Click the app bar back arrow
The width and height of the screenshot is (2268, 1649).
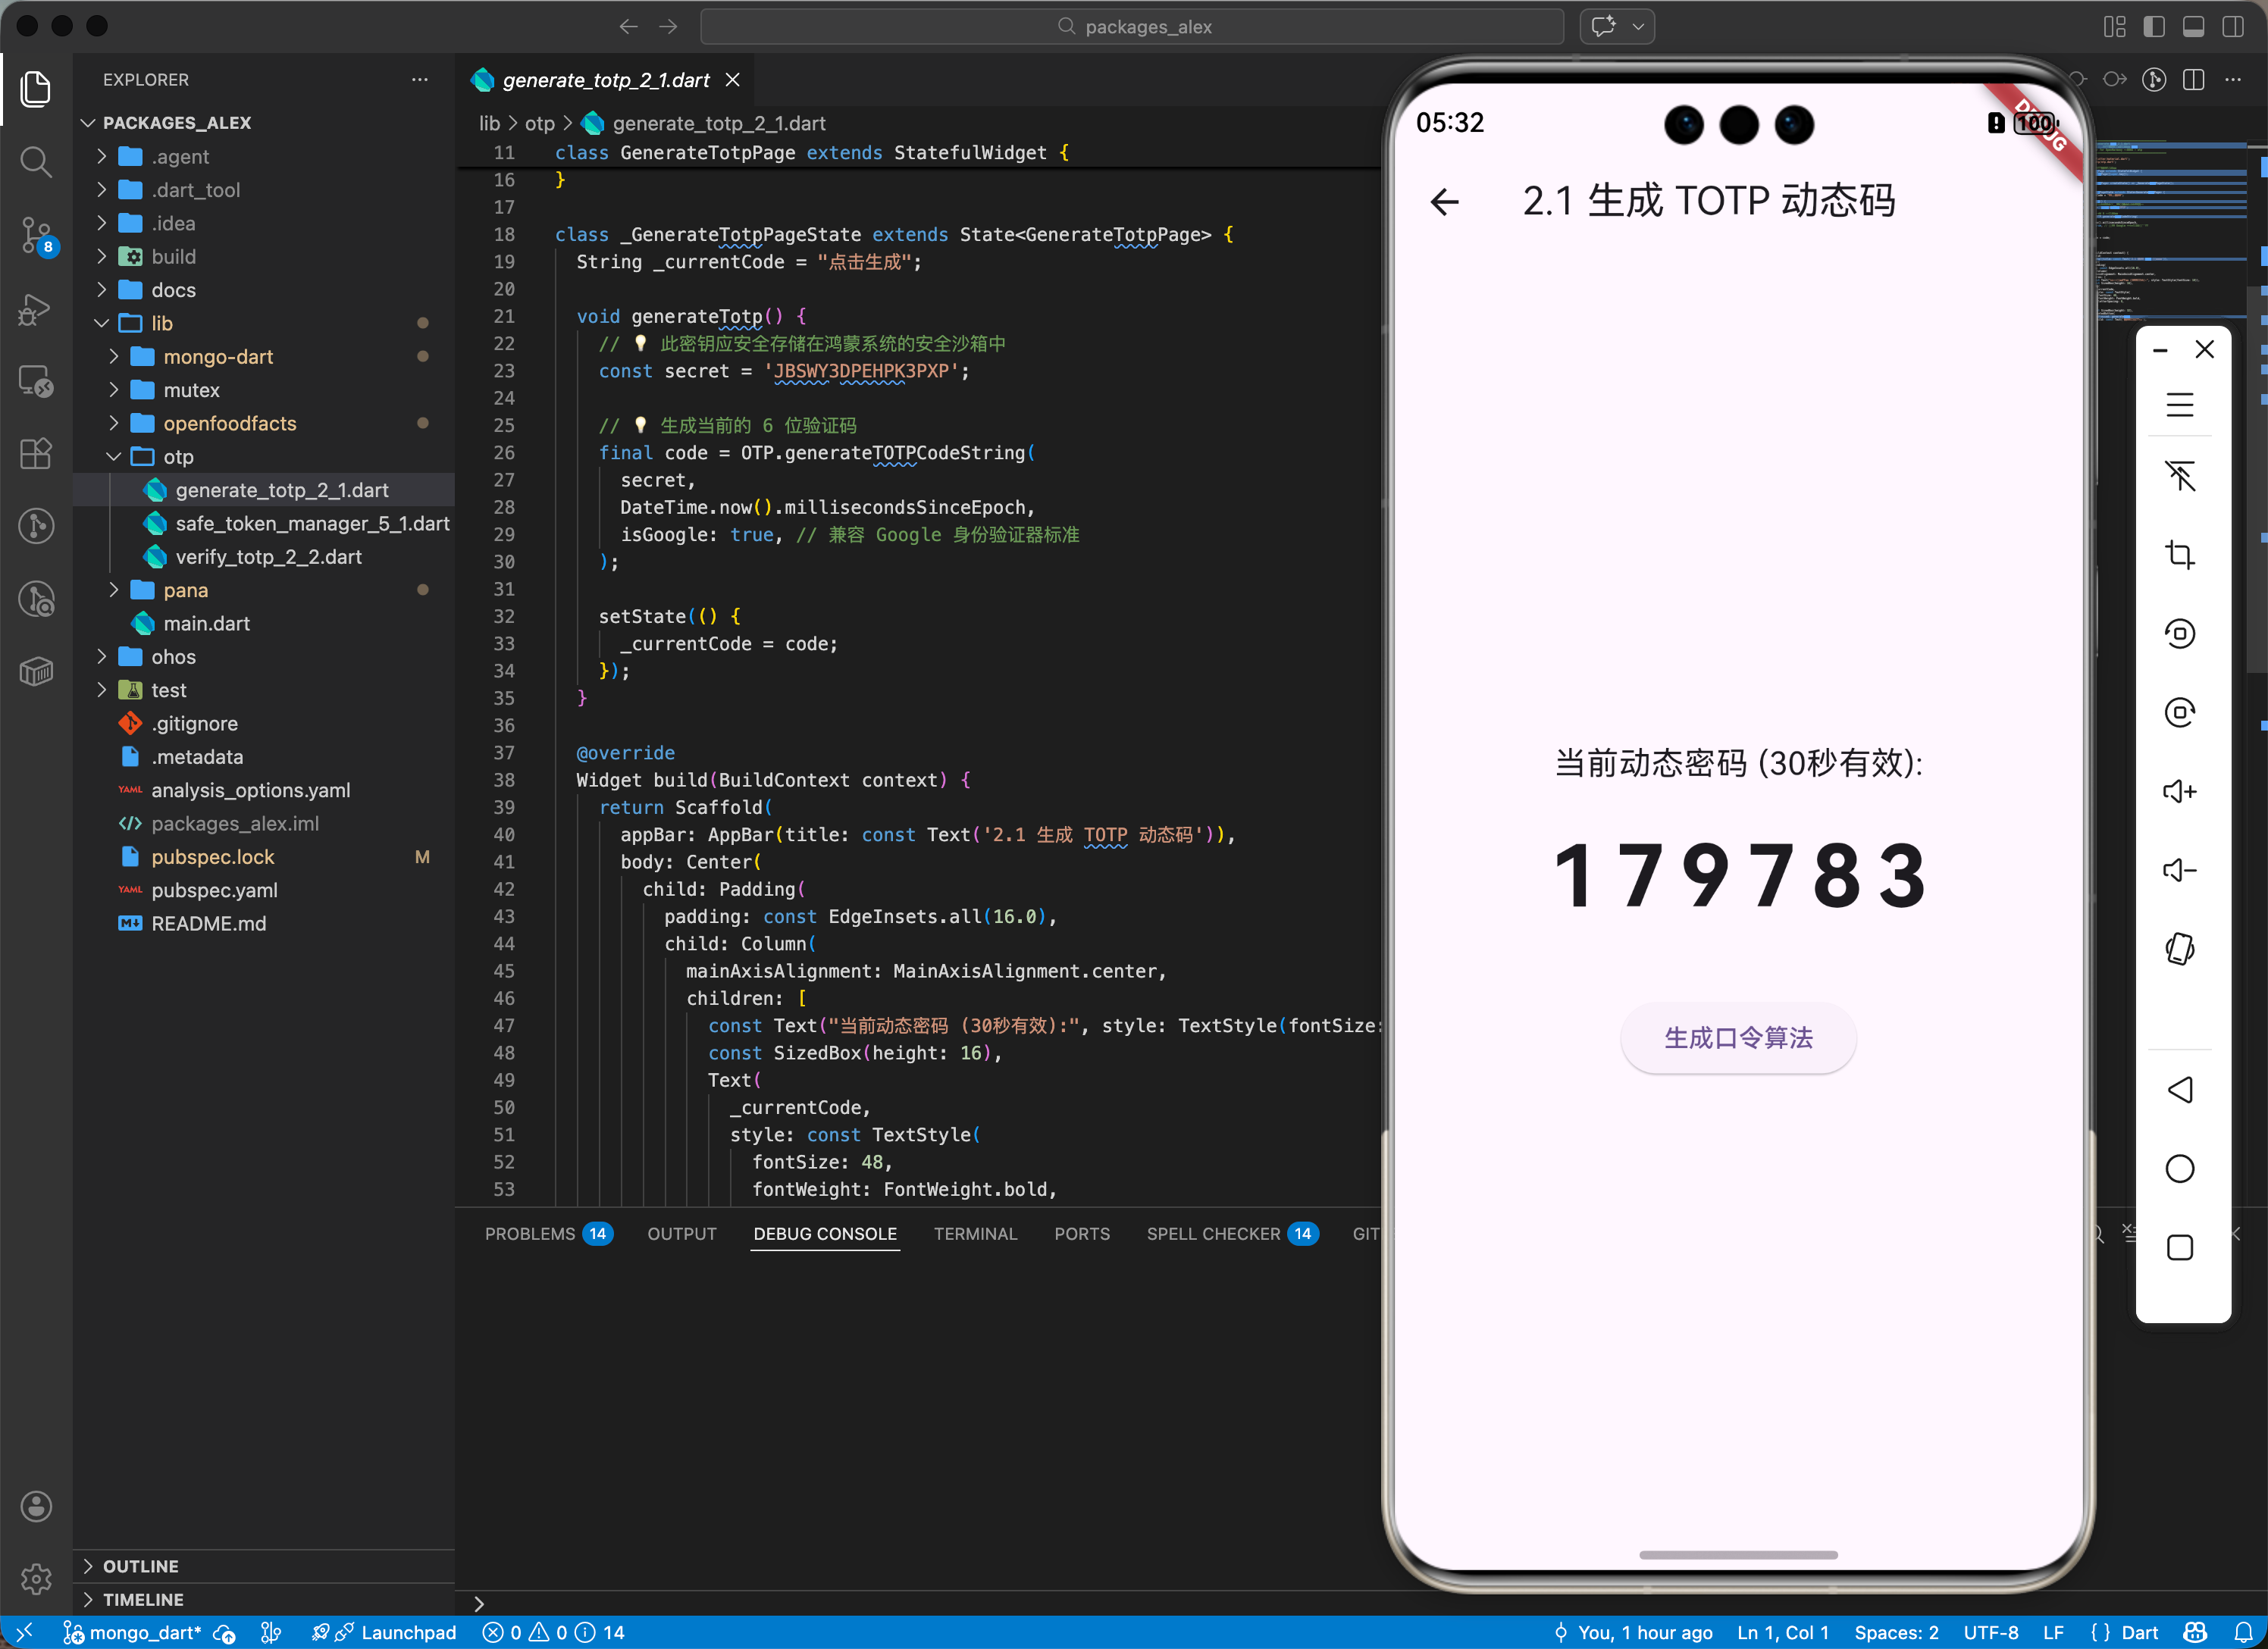click(1444, 201)
